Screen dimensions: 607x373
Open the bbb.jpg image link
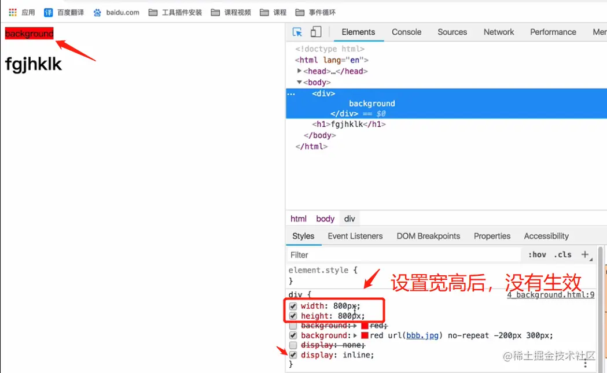coord(422,335)
